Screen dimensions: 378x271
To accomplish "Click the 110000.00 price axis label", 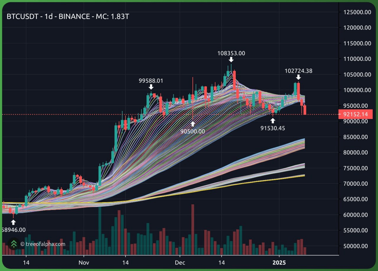I will 357,59.
